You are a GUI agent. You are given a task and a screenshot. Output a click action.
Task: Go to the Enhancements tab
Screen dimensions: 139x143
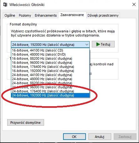click(x=46, y=15)
